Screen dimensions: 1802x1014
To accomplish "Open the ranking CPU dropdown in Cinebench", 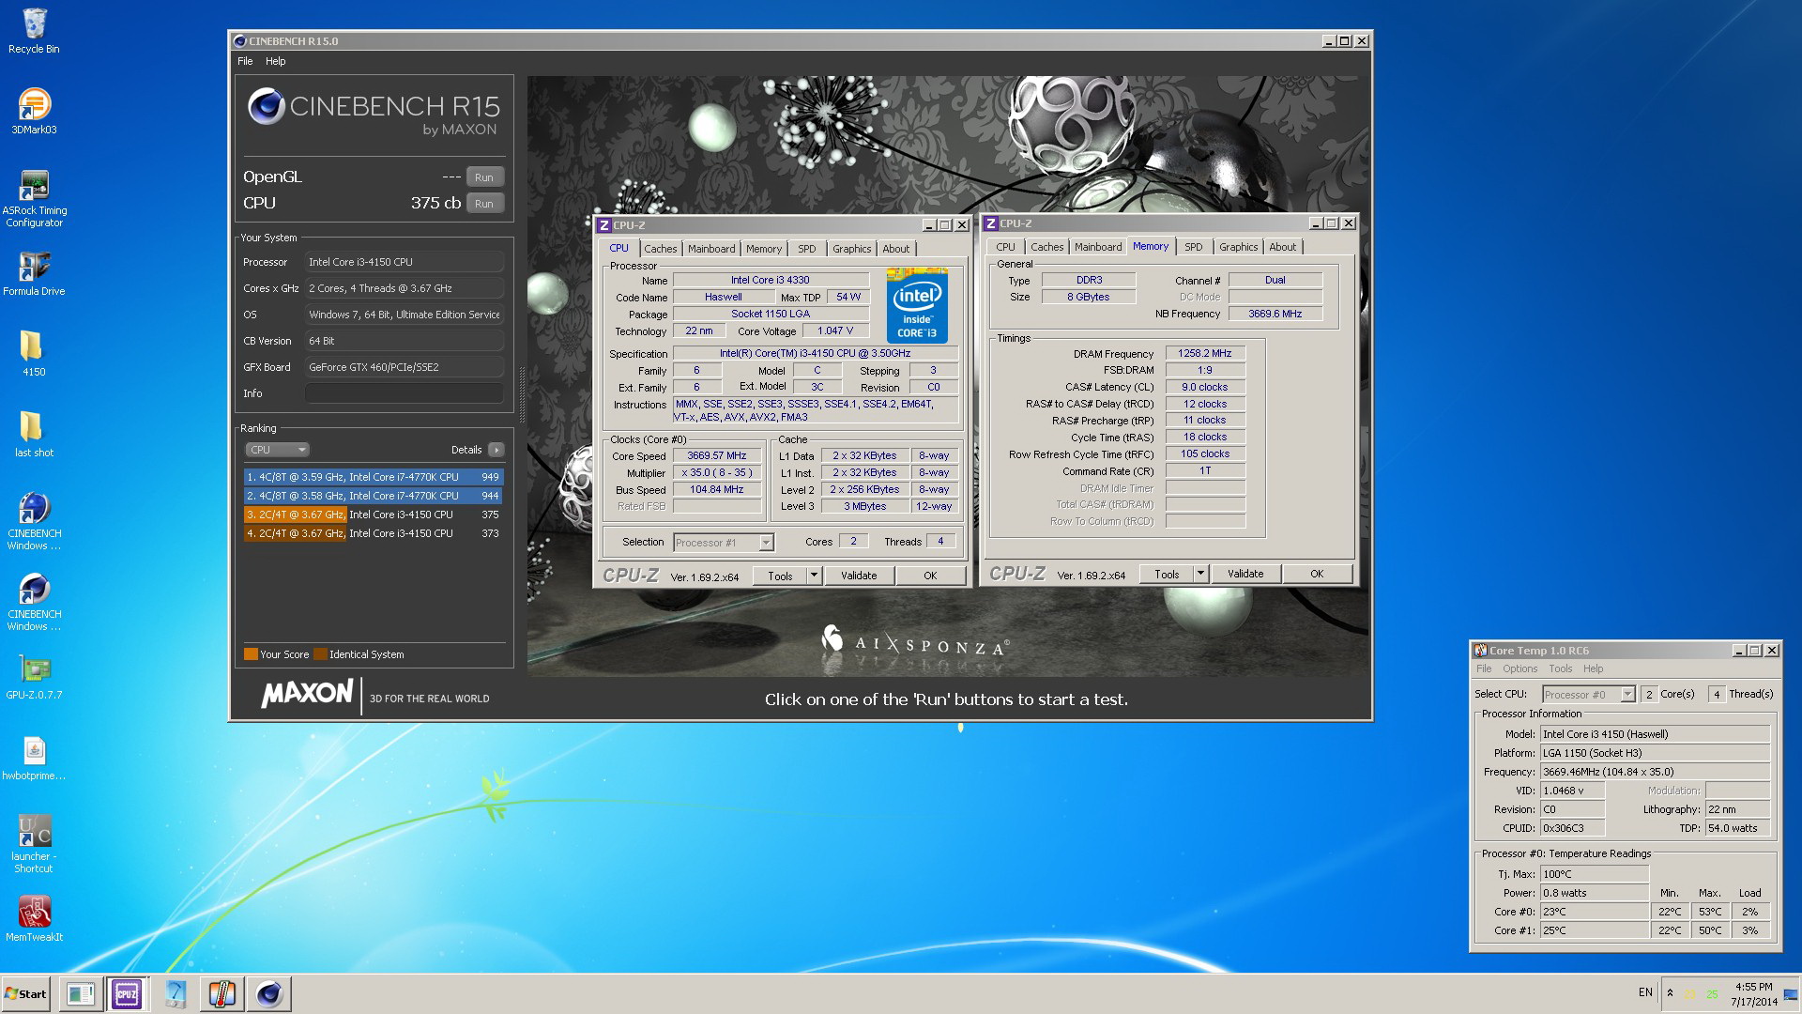I will (276, 450).
